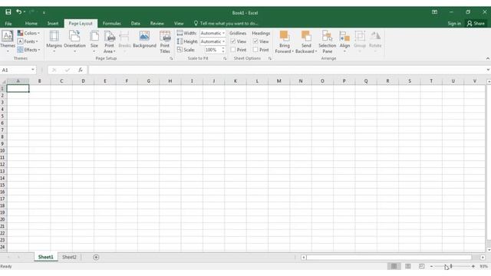This screenshot has width=491, height=276.
Task: Select column D header
Action: [83, 81]
